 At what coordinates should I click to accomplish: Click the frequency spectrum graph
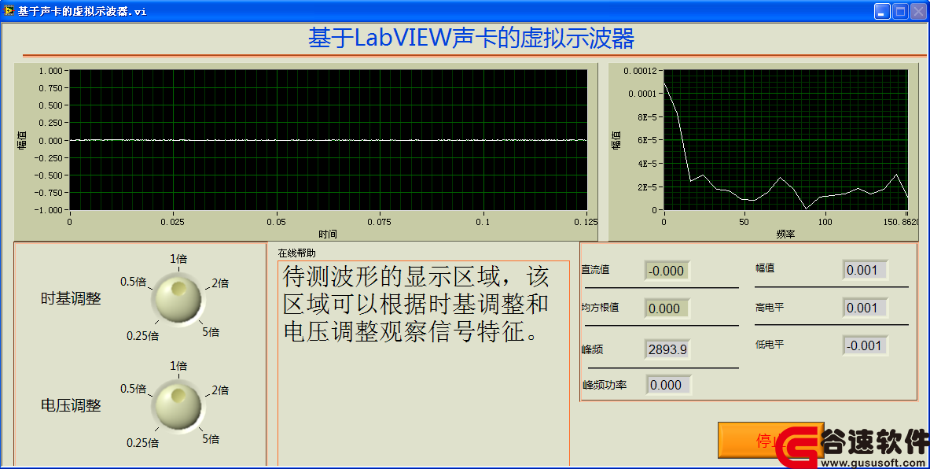[786, 140]
